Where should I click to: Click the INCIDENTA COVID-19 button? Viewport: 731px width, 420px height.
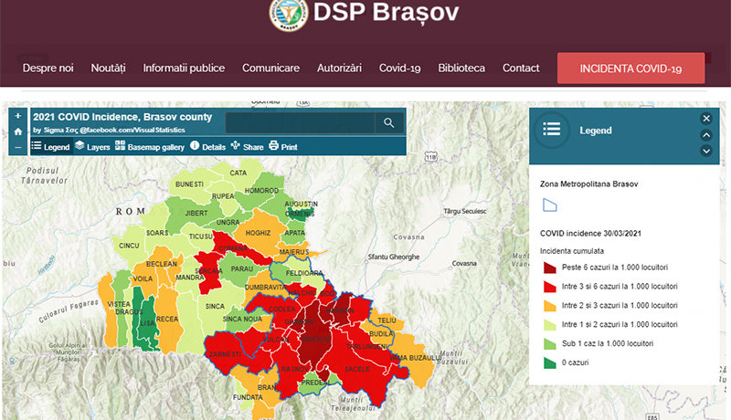point(630,68)
